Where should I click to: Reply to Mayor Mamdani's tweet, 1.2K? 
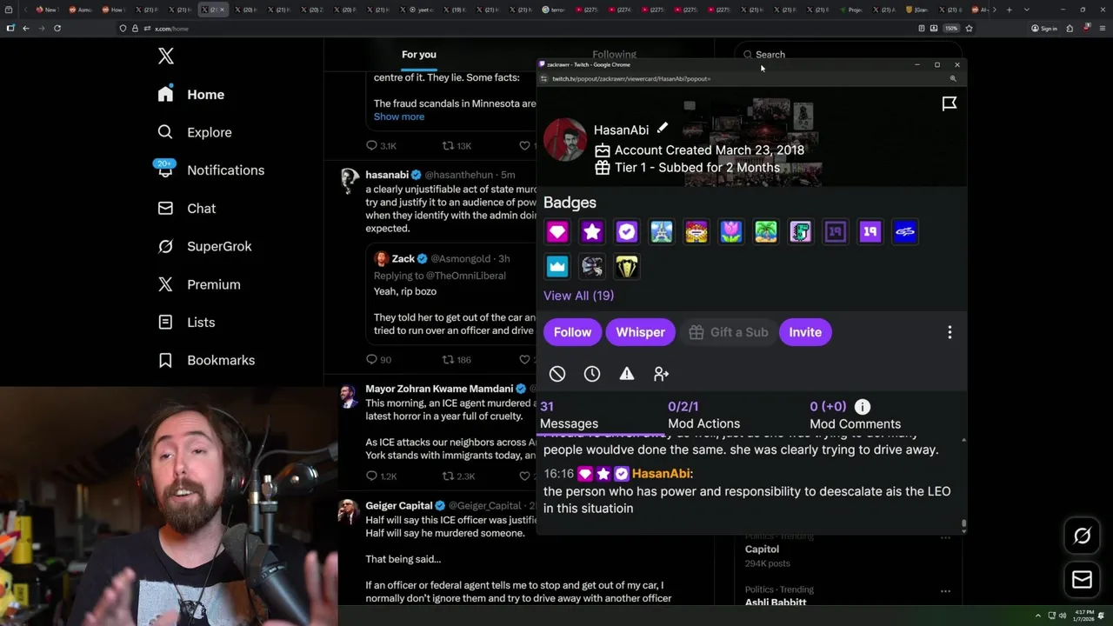(x=382, y=476)
